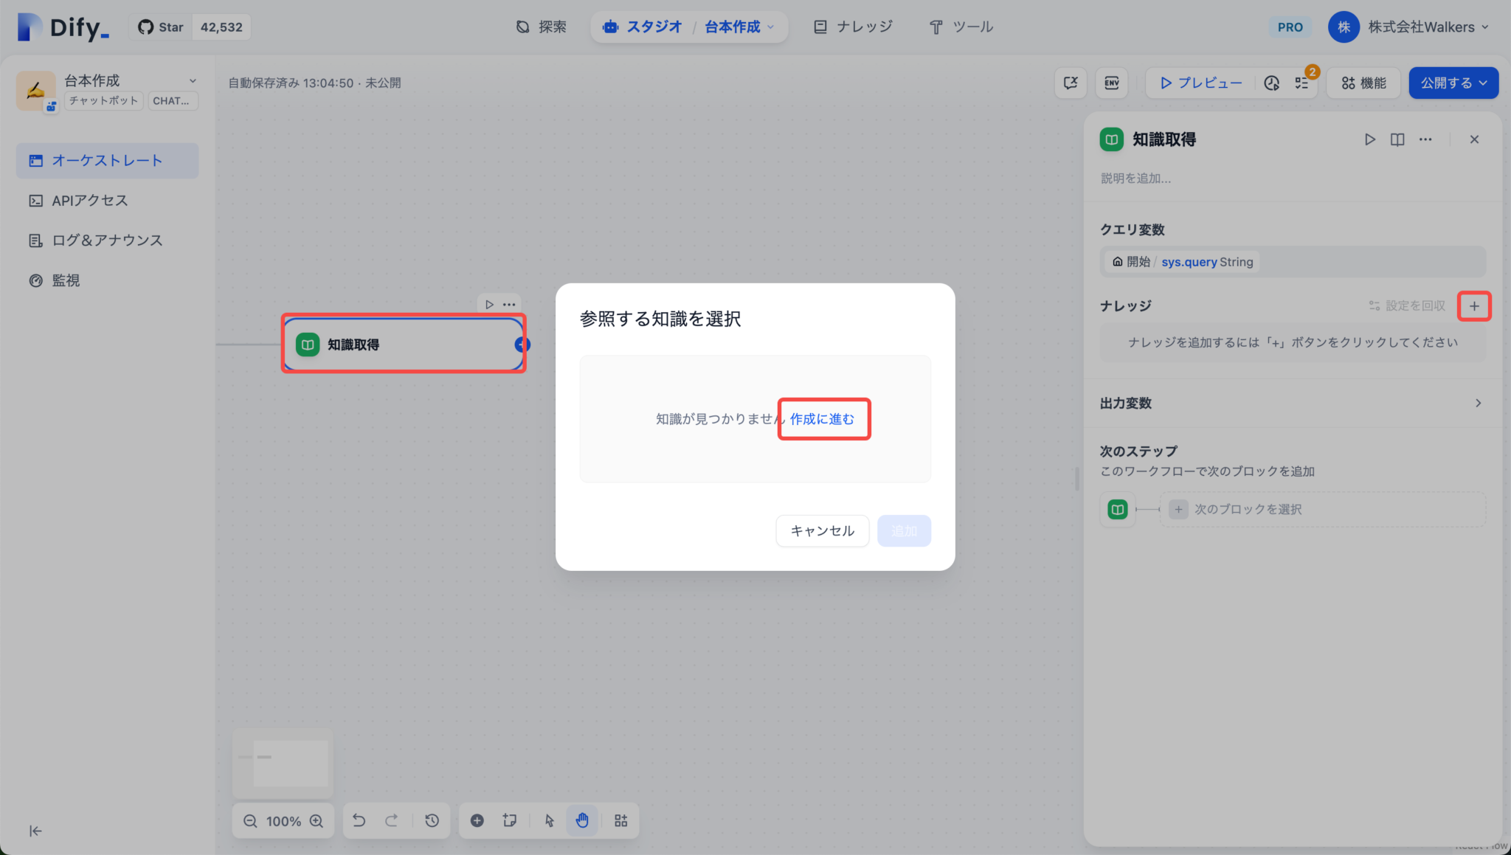
Task: Open the checklist icon showing 2 issues
Action: tap(1303, 83)
